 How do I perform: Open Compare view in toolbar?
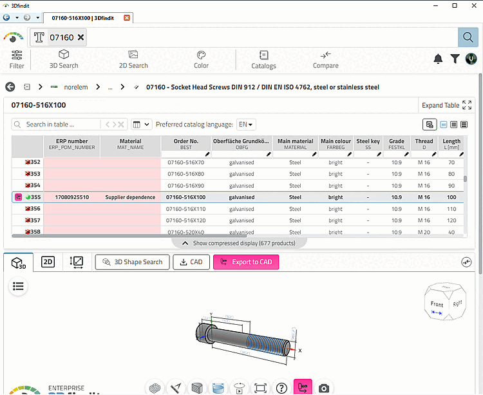click(x=325, y=60)
